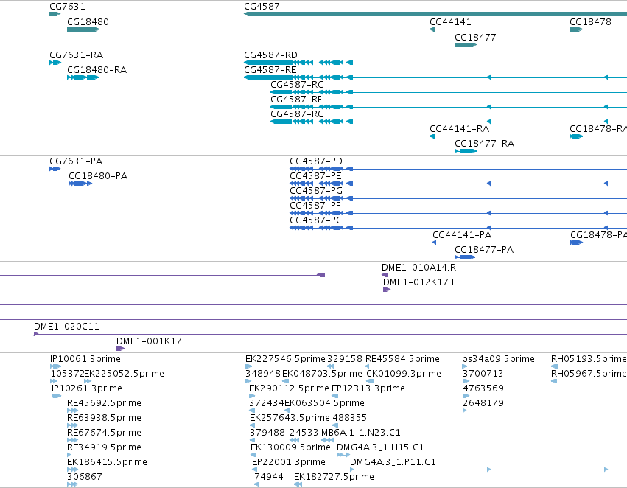This screenshot has width=627, height=488.
Task: Select the CG7631 gene label
Action: click(67, 7)
